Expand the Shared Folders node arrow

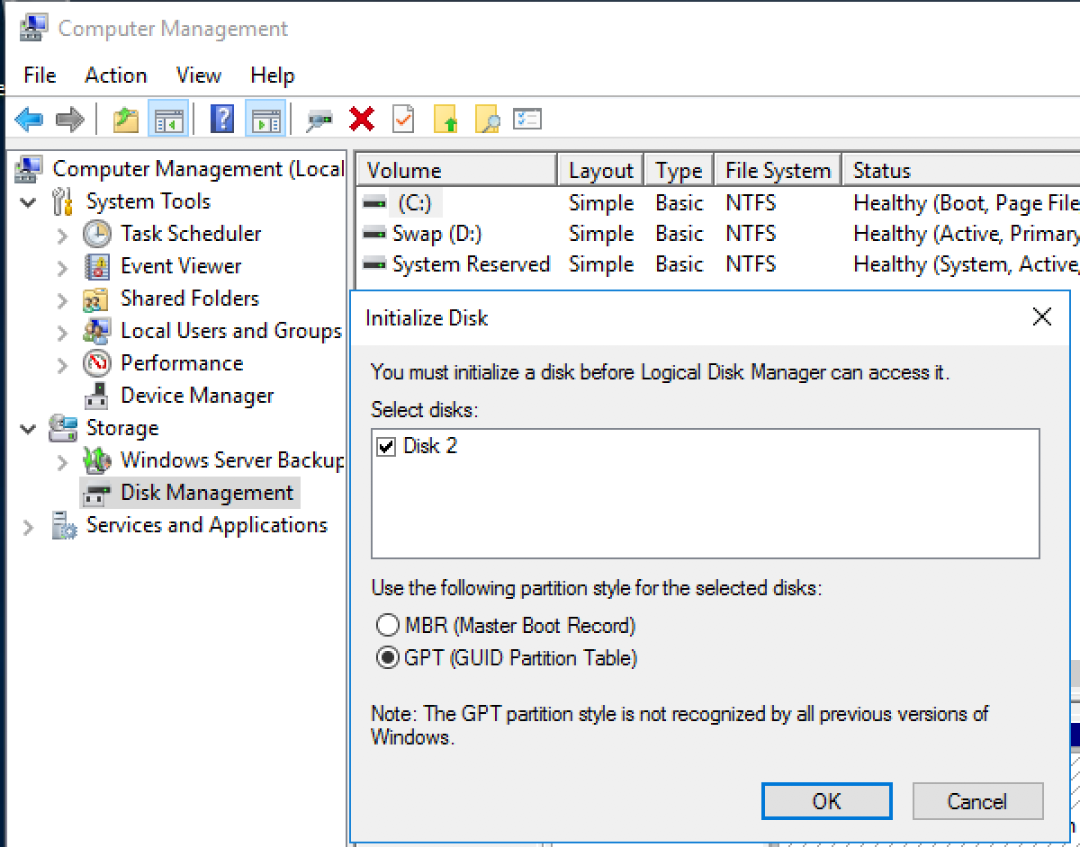tap(62, 299)
